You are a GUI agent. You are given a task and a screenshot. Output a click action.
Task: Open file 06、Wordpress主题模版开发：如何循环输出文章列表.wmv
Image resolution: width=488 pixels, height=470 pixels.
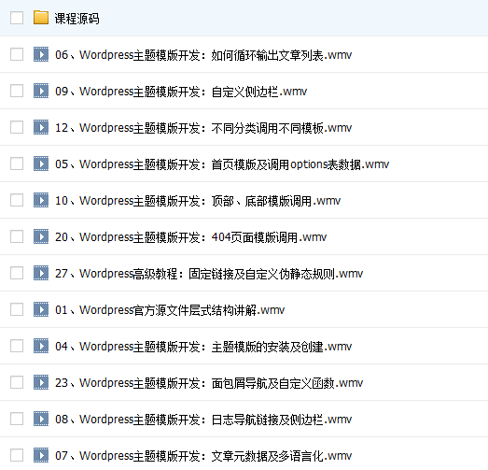[x=203, y=55]
